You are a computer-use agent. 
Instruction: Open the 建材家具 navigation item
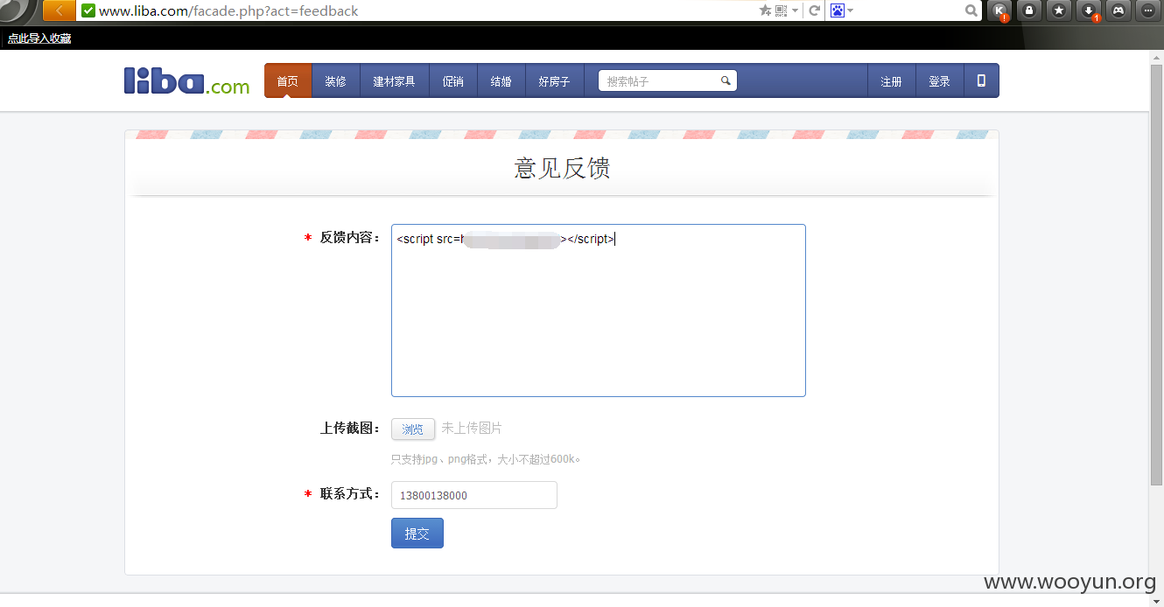click(394, 80)
